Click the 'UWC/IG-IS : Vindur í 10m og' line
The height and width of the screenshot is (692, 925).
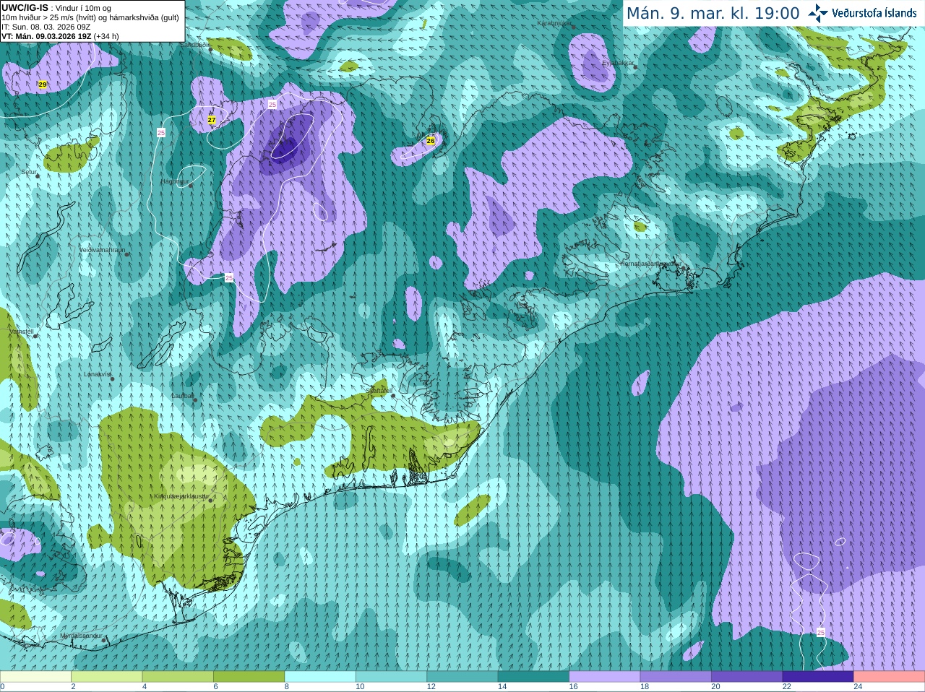[x=56, y=8]
